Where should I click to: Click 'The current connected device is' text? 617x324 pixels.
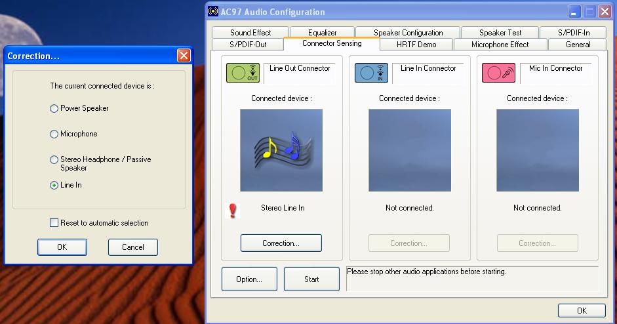(102, 86)
